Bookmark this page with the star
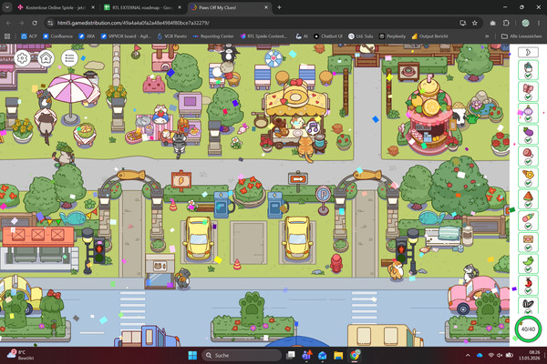Viewport: 547px width, 364px height. pos(474,23)
